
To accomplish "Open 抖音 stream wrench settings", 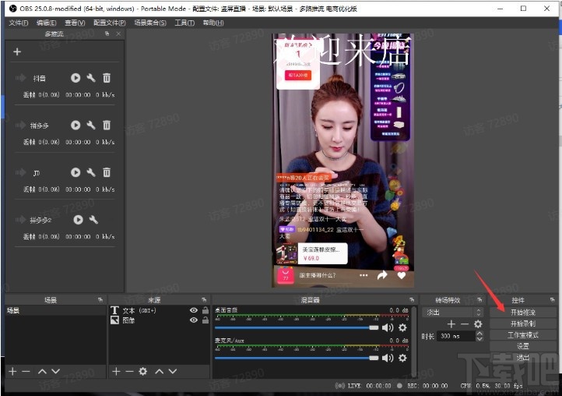I will coord(91,77).
